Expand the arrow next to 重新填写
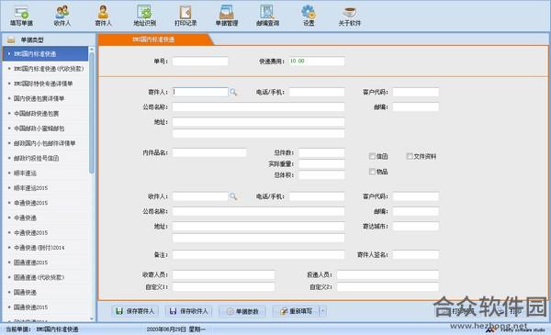The image size is (551, 335). pyautogui.click(x=323, y=311)
